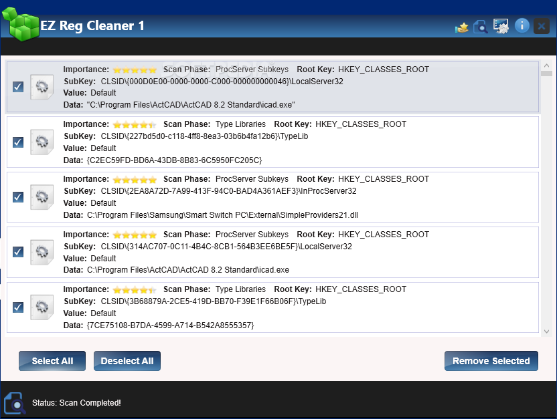Uncheck the 3B68879A TypeLib entry checkbox
This screenshot has width=557, height=419.
[18, 307]
